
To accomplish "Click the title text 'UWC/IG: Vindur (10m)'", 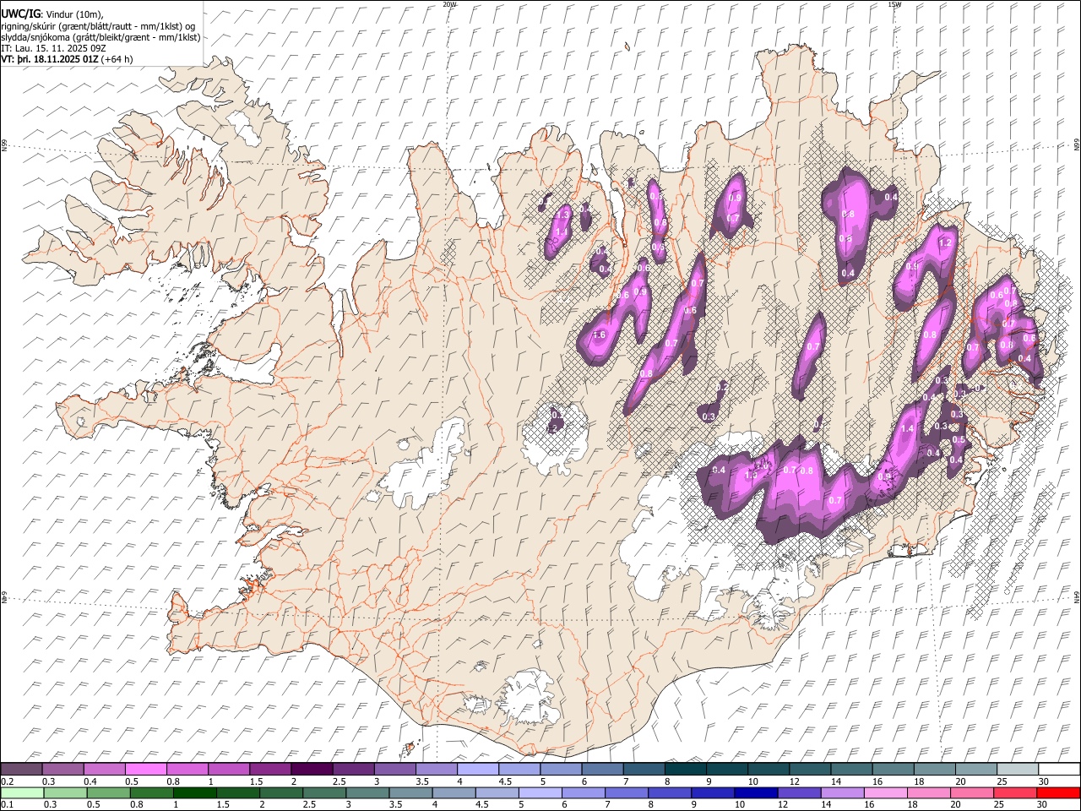I will [52, 14].
